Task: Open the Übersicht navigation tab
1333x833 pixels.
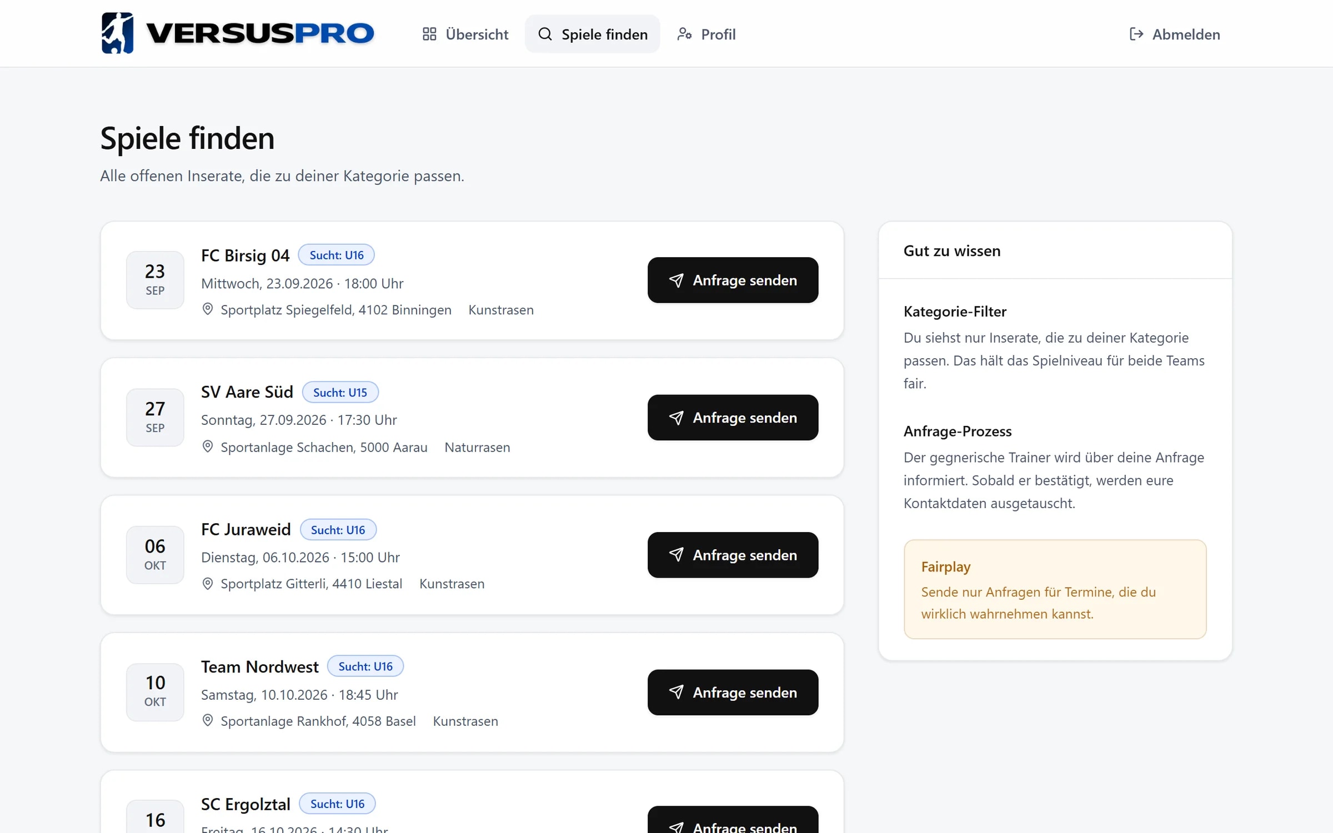Action: tap(465, 34)
